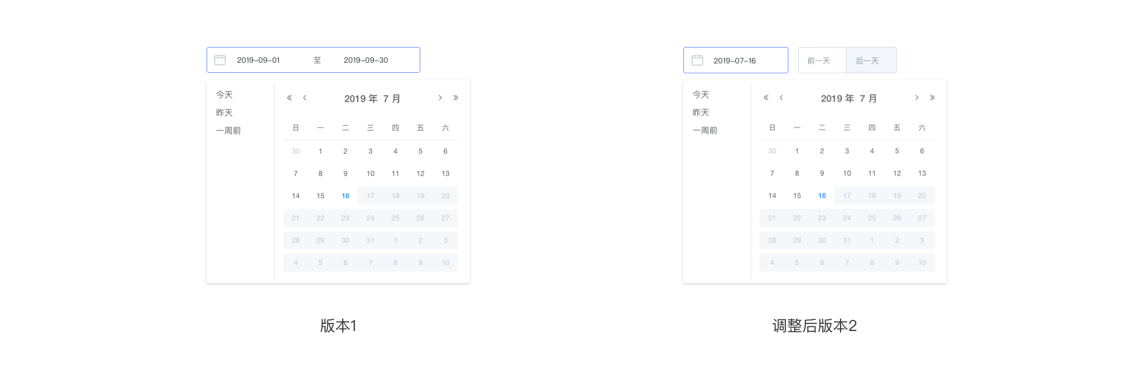Select day 13 in version 1 calendar
Viewport: 1127px width, 385px height.
446,174
